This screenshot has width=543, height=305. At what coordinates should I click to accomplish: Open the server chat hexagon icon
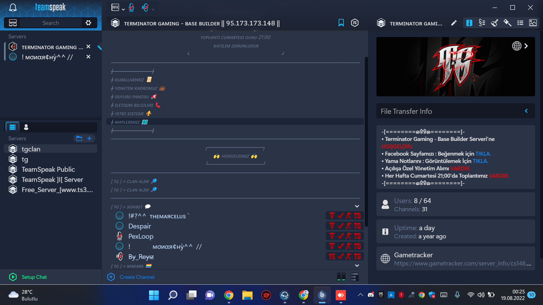(x=355, y=23)
